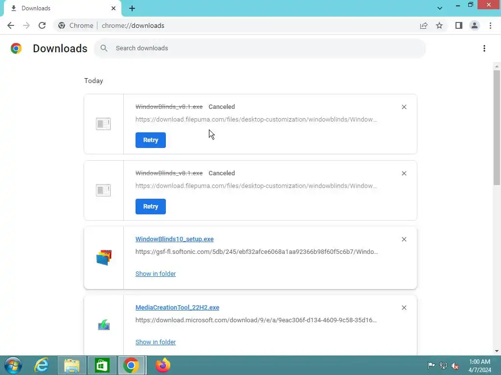The height and width of the screenshot is (375, 501).
Task: Launch Internet Explorer from taskbar
Action: [42, 365]
